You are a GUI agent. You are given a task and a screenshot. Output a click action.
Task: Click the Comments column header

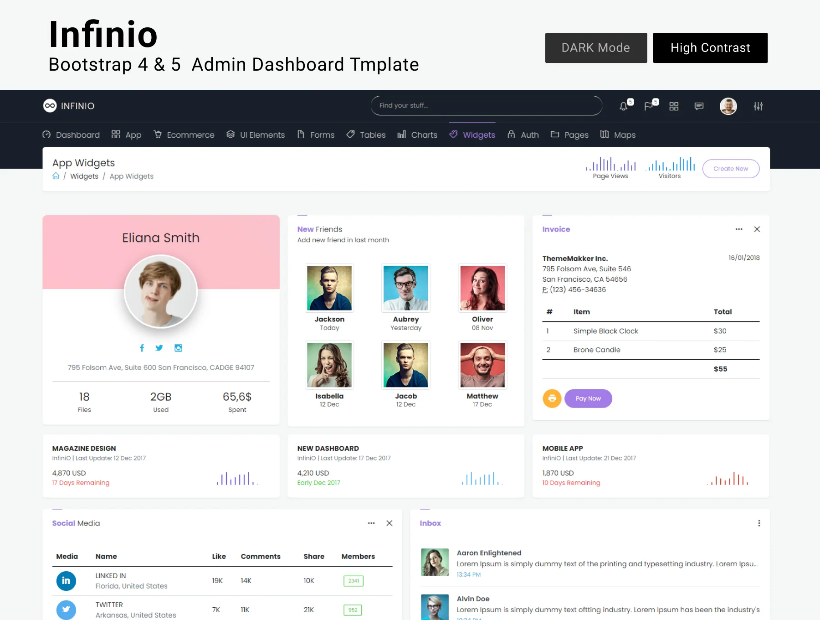(x=261, y=557)
